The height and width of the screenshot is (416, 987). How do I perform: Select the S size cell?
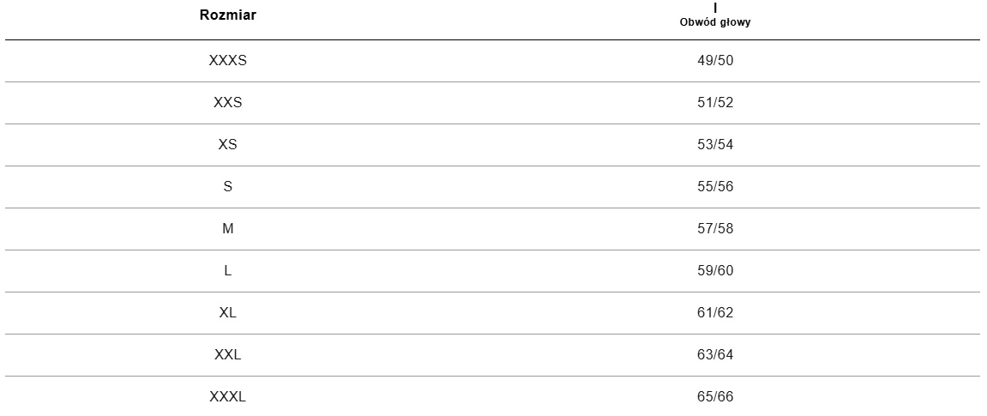point(228,187)
